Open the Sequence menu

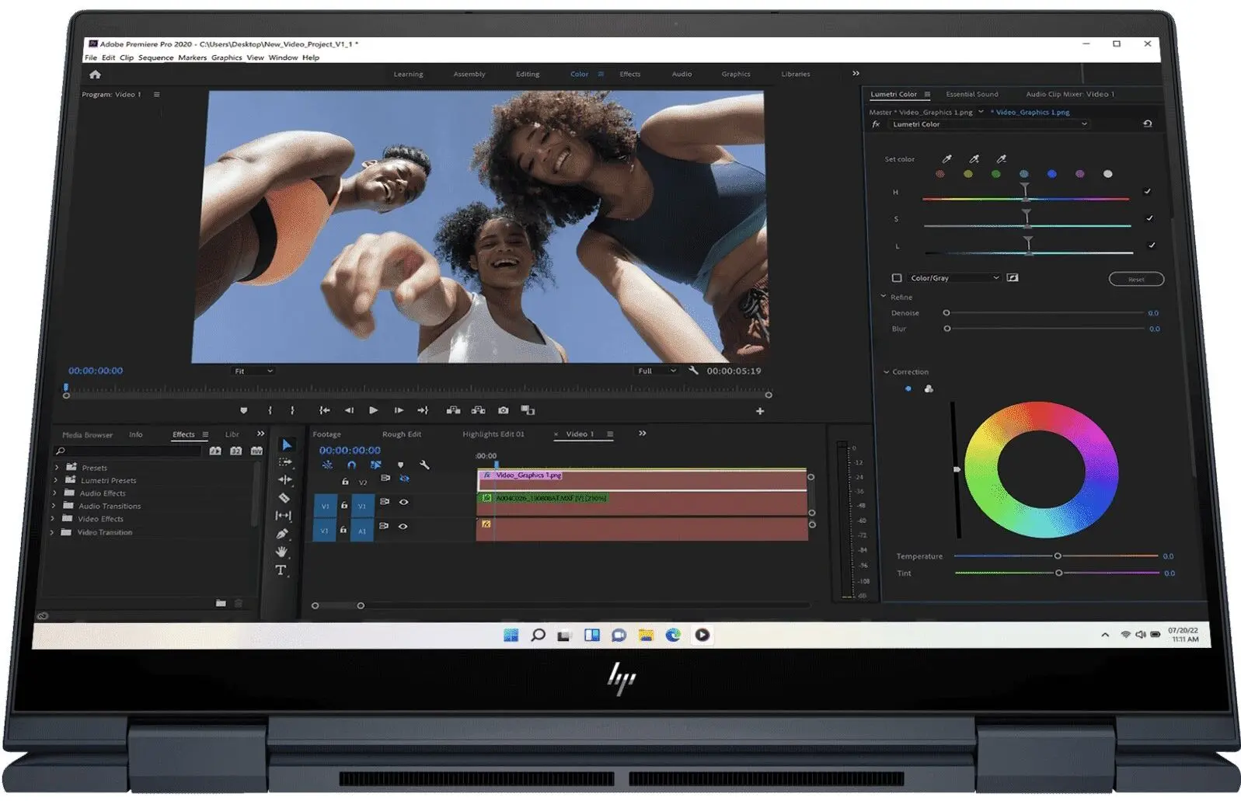[155, 57]
